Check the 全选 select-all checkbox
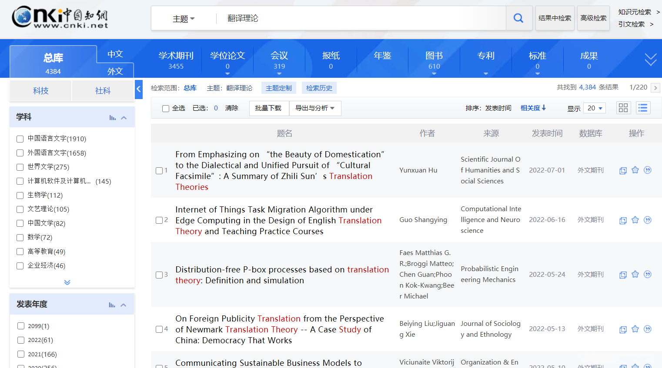This screenshot has width=662, height=368. click(166, 109)
